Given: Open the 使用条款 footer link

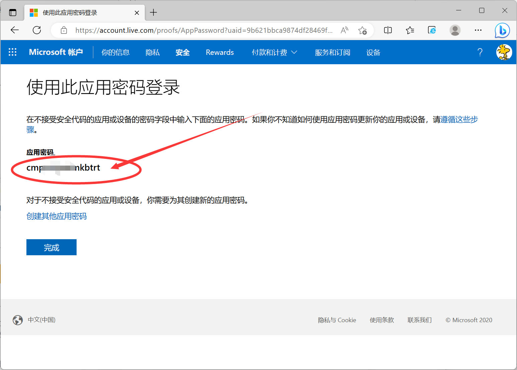Looking at the screenshot, I should 382,320.
